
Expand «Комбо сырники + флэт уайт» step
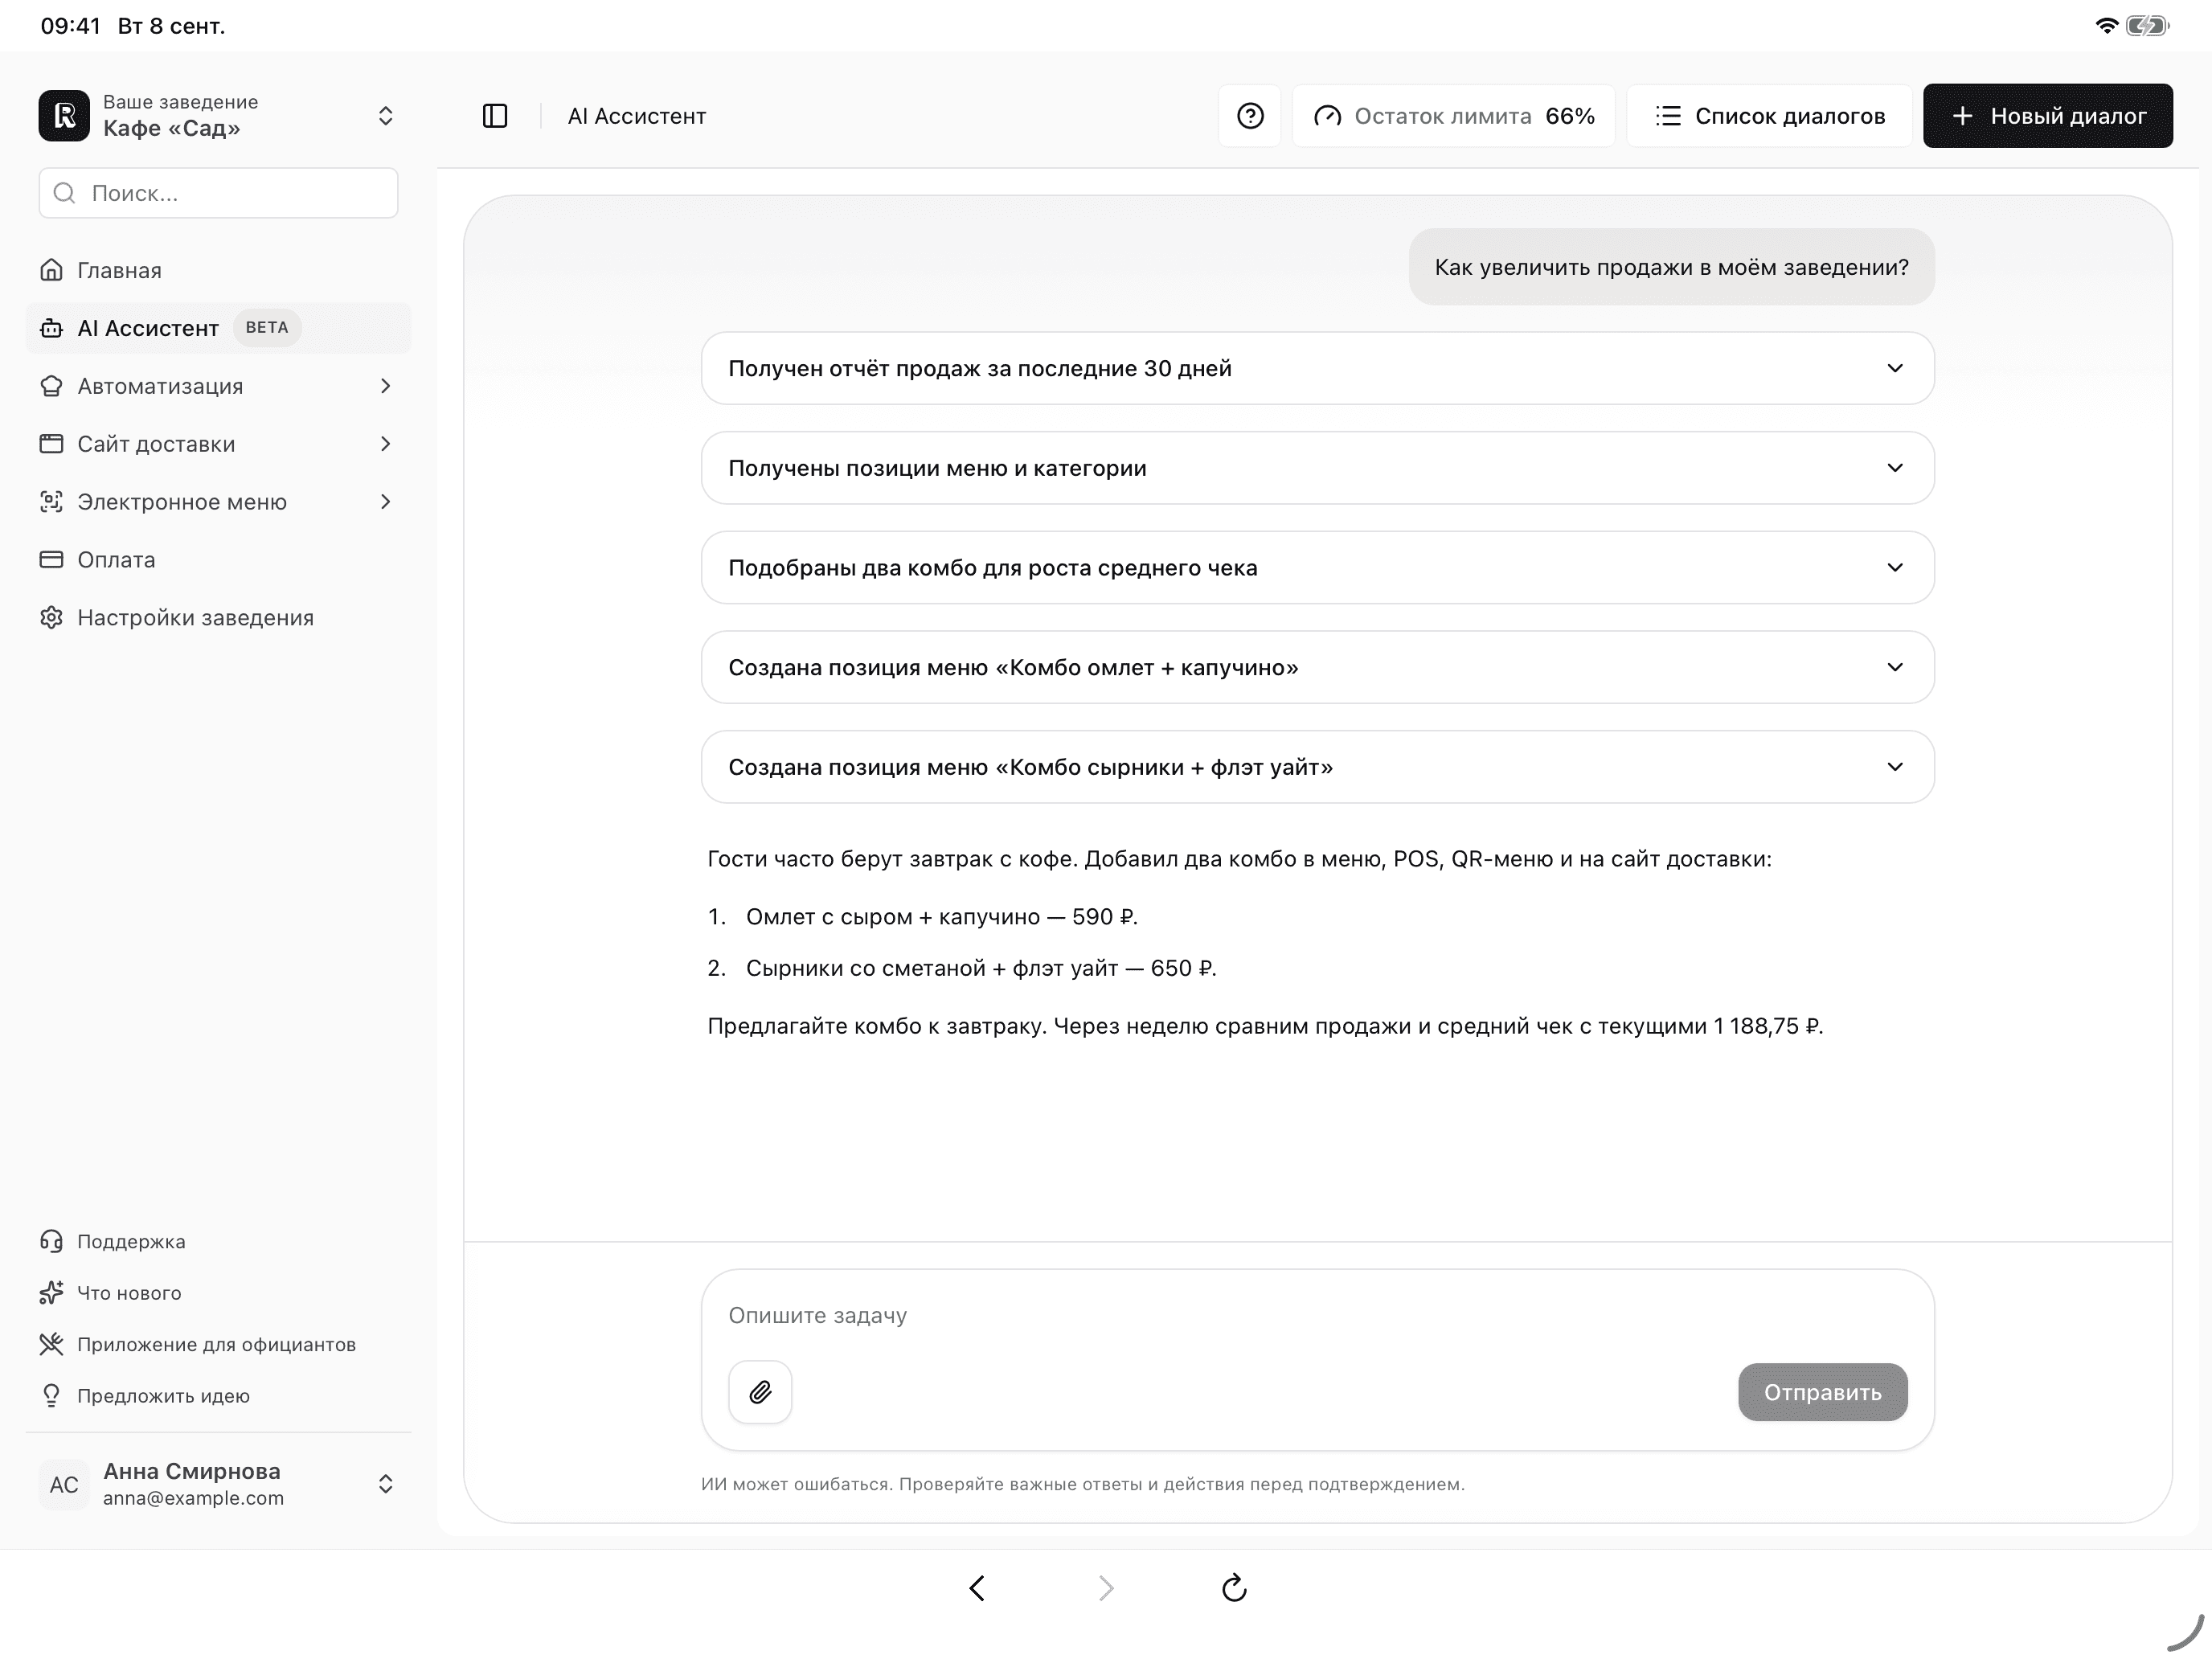1317,767
